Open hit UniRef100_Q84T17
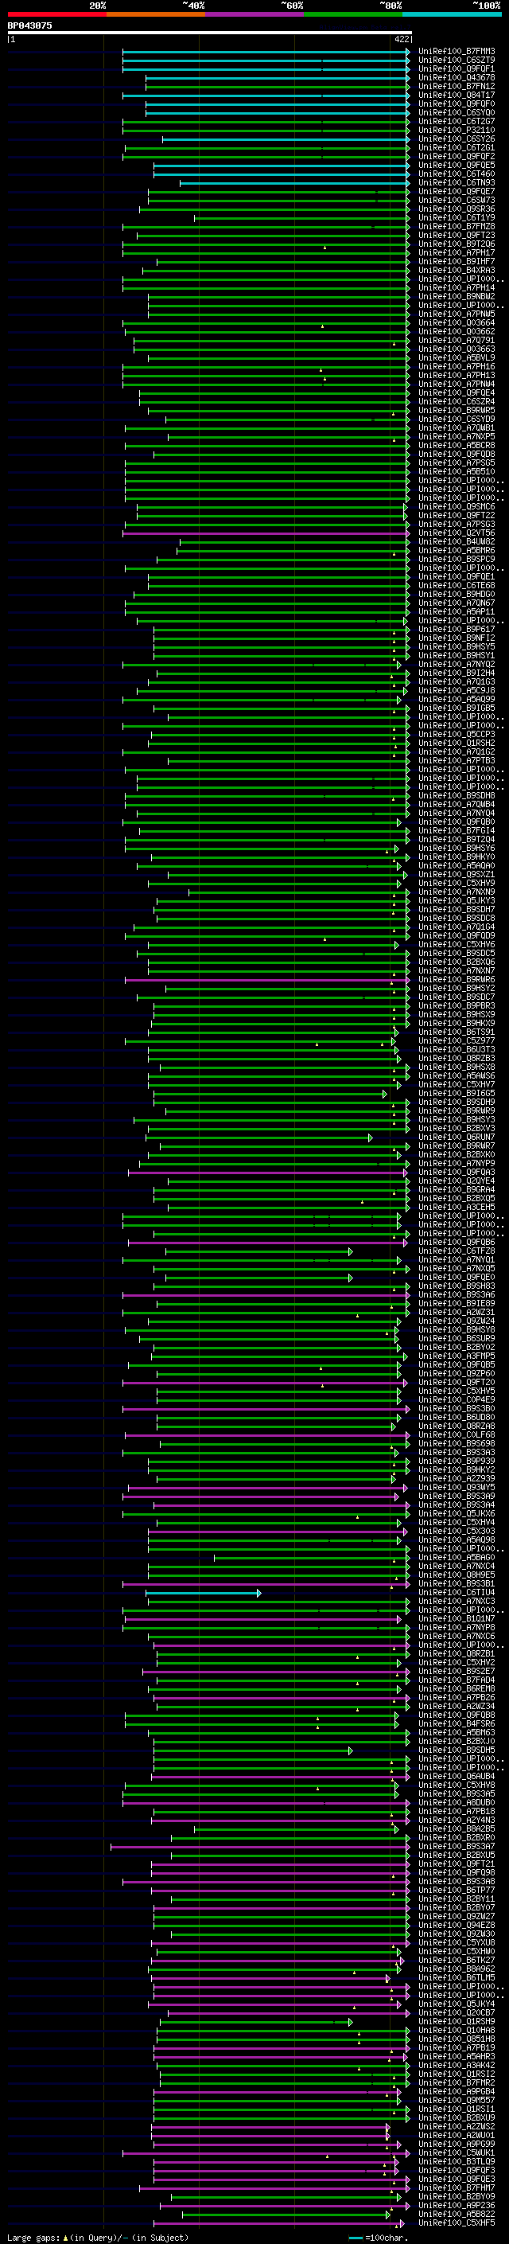The height and width of the screenshot is (2244, 509). pyautogui.click(x=456, y=95)
